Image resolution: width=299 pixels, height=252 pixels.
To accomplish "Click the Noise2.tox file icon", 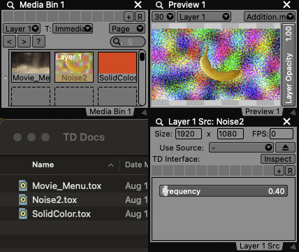I will point(23,199).
